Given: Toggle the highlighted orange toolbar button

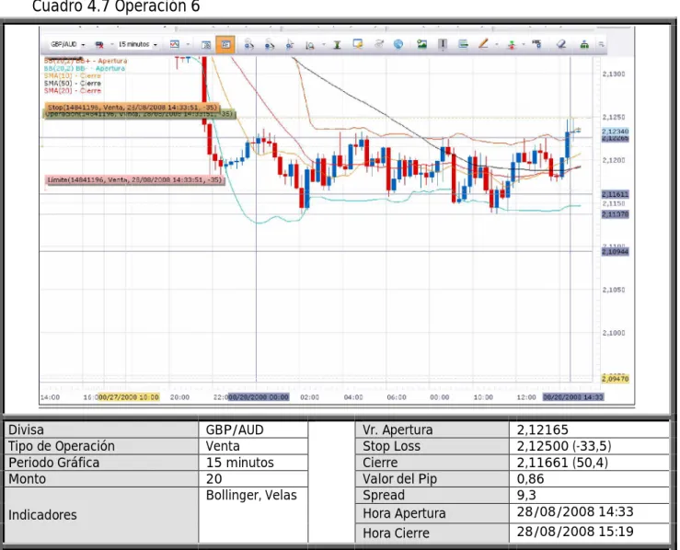Looking at the screenshot, I should (x=225, y=45).
